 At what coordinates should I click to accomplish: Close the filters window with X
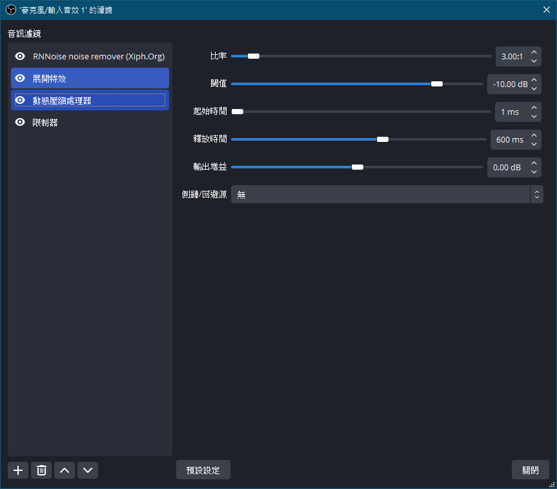tap(546, 10)
